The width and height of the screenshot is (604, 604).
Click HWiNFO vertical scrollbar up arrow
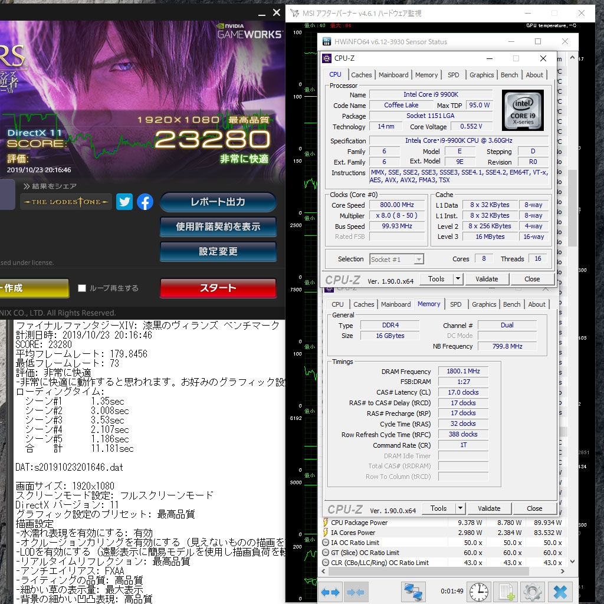(573, 58)
